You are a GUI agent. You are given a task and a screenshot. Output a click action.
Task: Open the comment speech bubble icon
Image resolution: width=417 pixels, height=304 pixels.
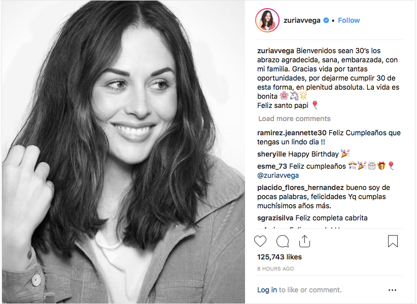(283, 241)
